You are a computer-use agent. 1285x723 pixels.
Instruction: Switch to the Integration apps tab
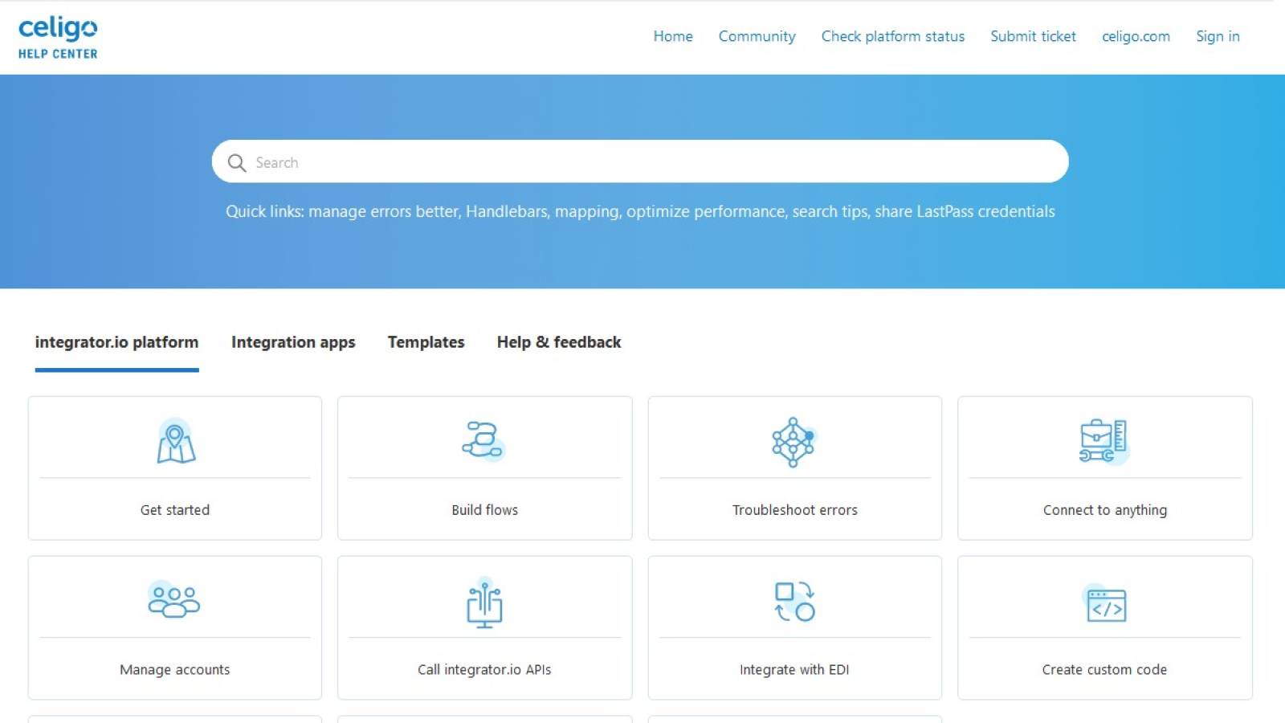click(x=293, y=342)
